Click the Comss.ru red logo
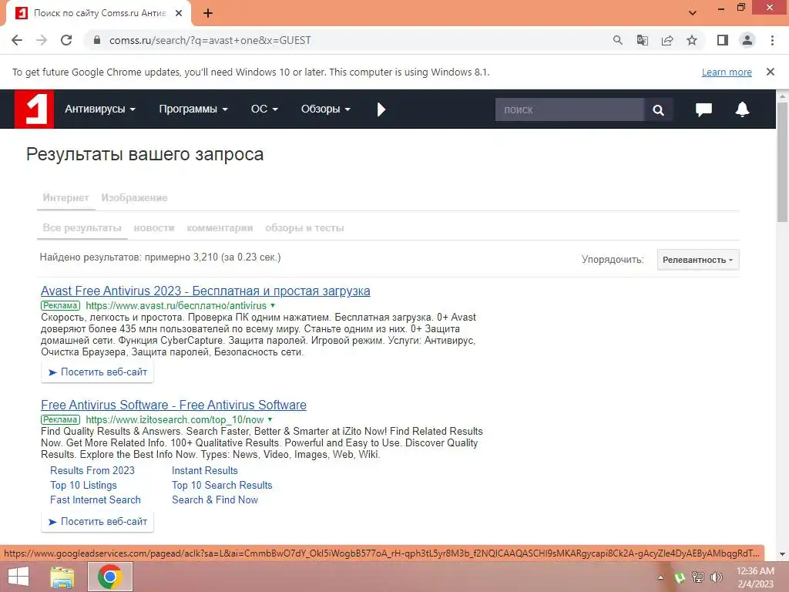Viewport: 789px width, 592px height. tap(34, 109)
